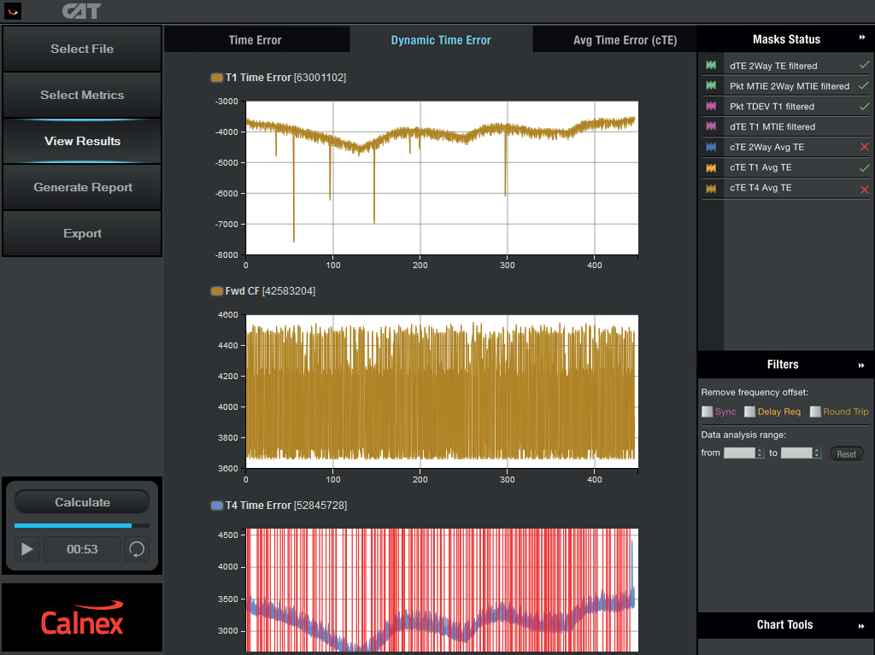The width and height of the screenshot is (875, 655).
Task: Click mask icon for Pkt TDEV T1 filtered
Action: coord(711,106)
